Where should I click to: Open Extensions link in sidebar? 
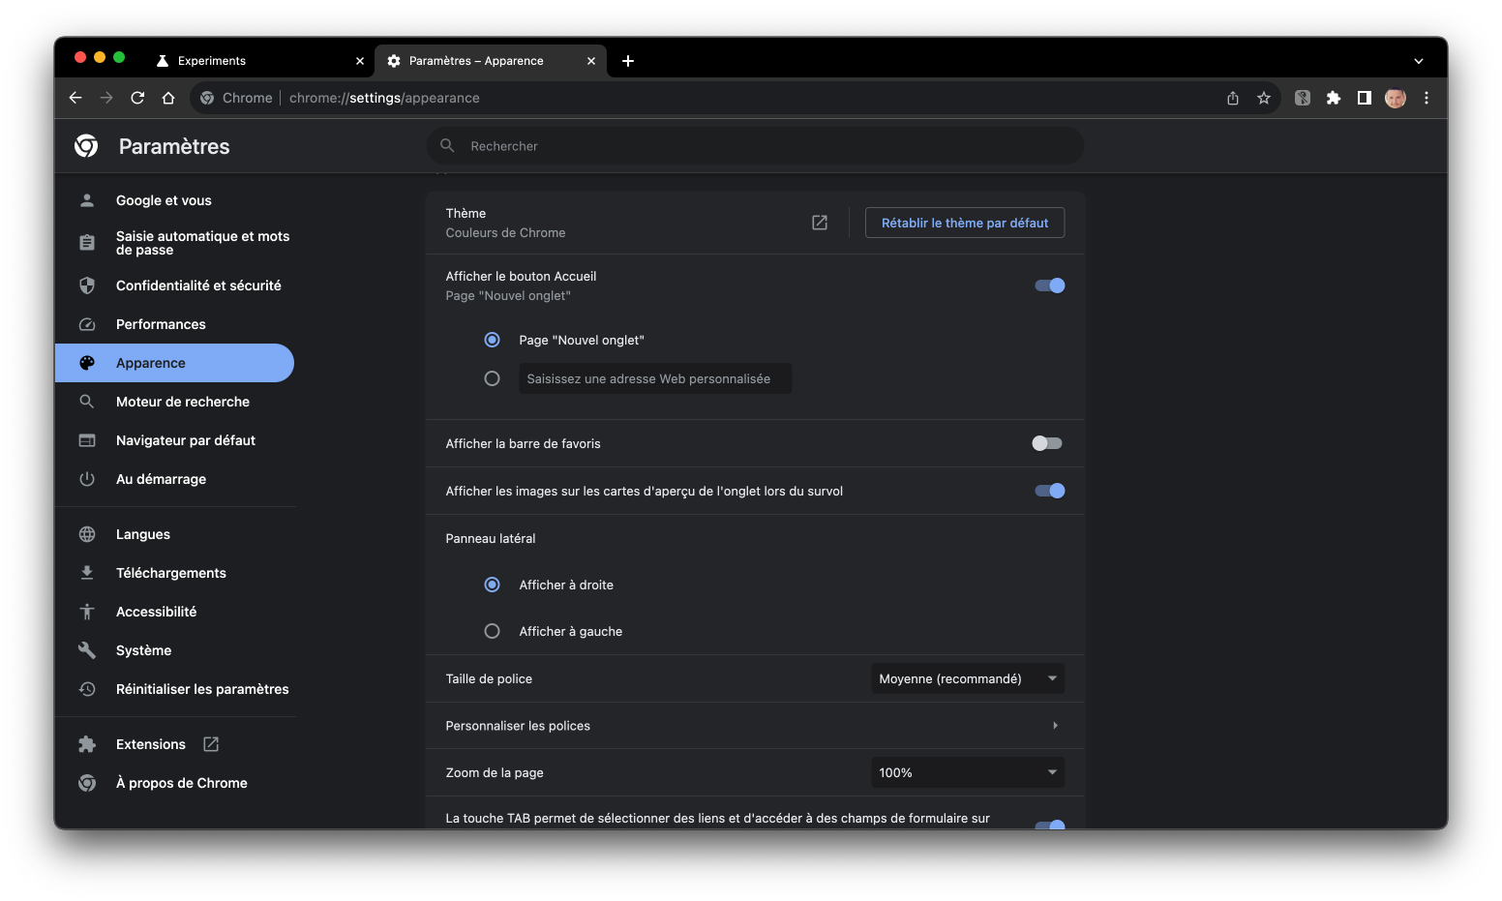pos(151,744)
